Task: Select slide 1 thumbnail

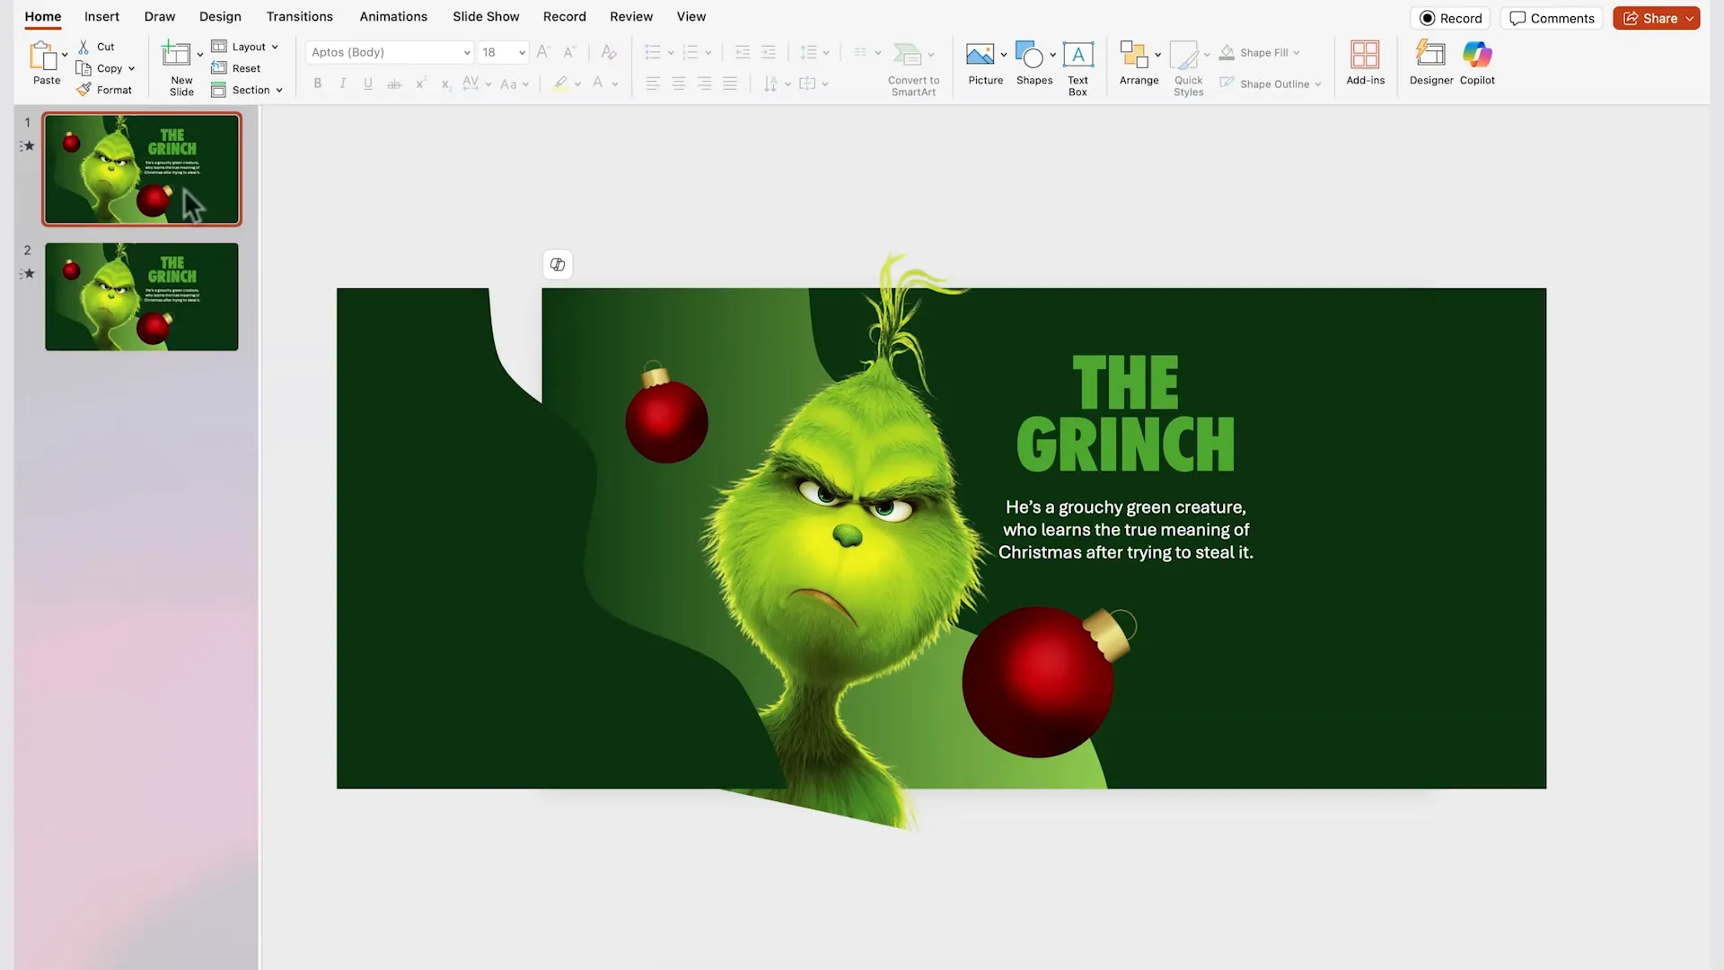Action: (x=142, y=169)
